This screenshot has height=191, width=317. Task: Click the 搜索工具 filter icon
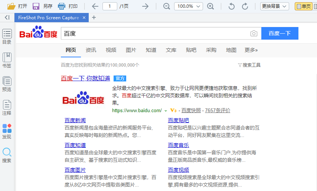(240, 65)
